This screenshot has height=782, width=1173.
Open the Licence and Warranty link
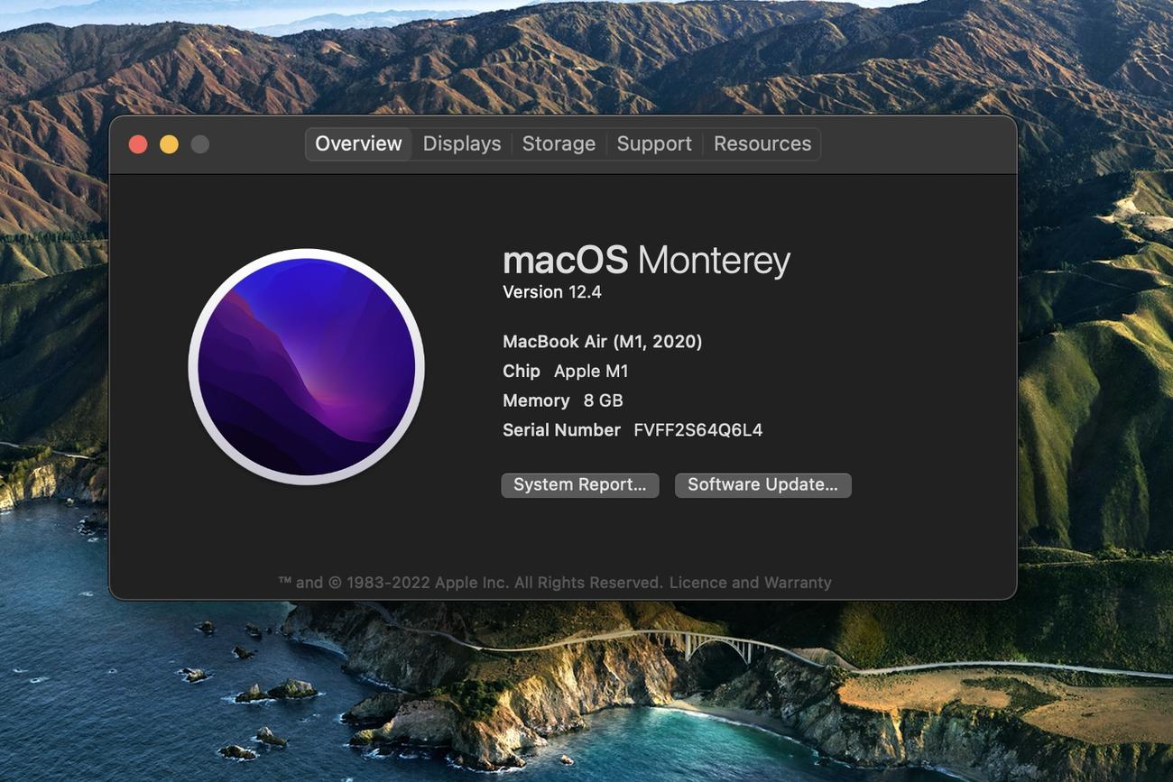click(x=750, y=583)
